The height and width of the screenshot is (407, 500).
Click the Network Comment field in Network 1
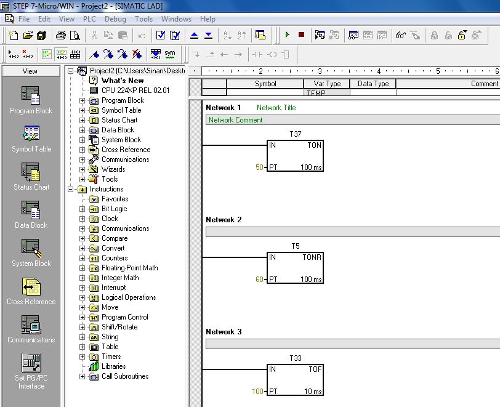click(353, 120)
